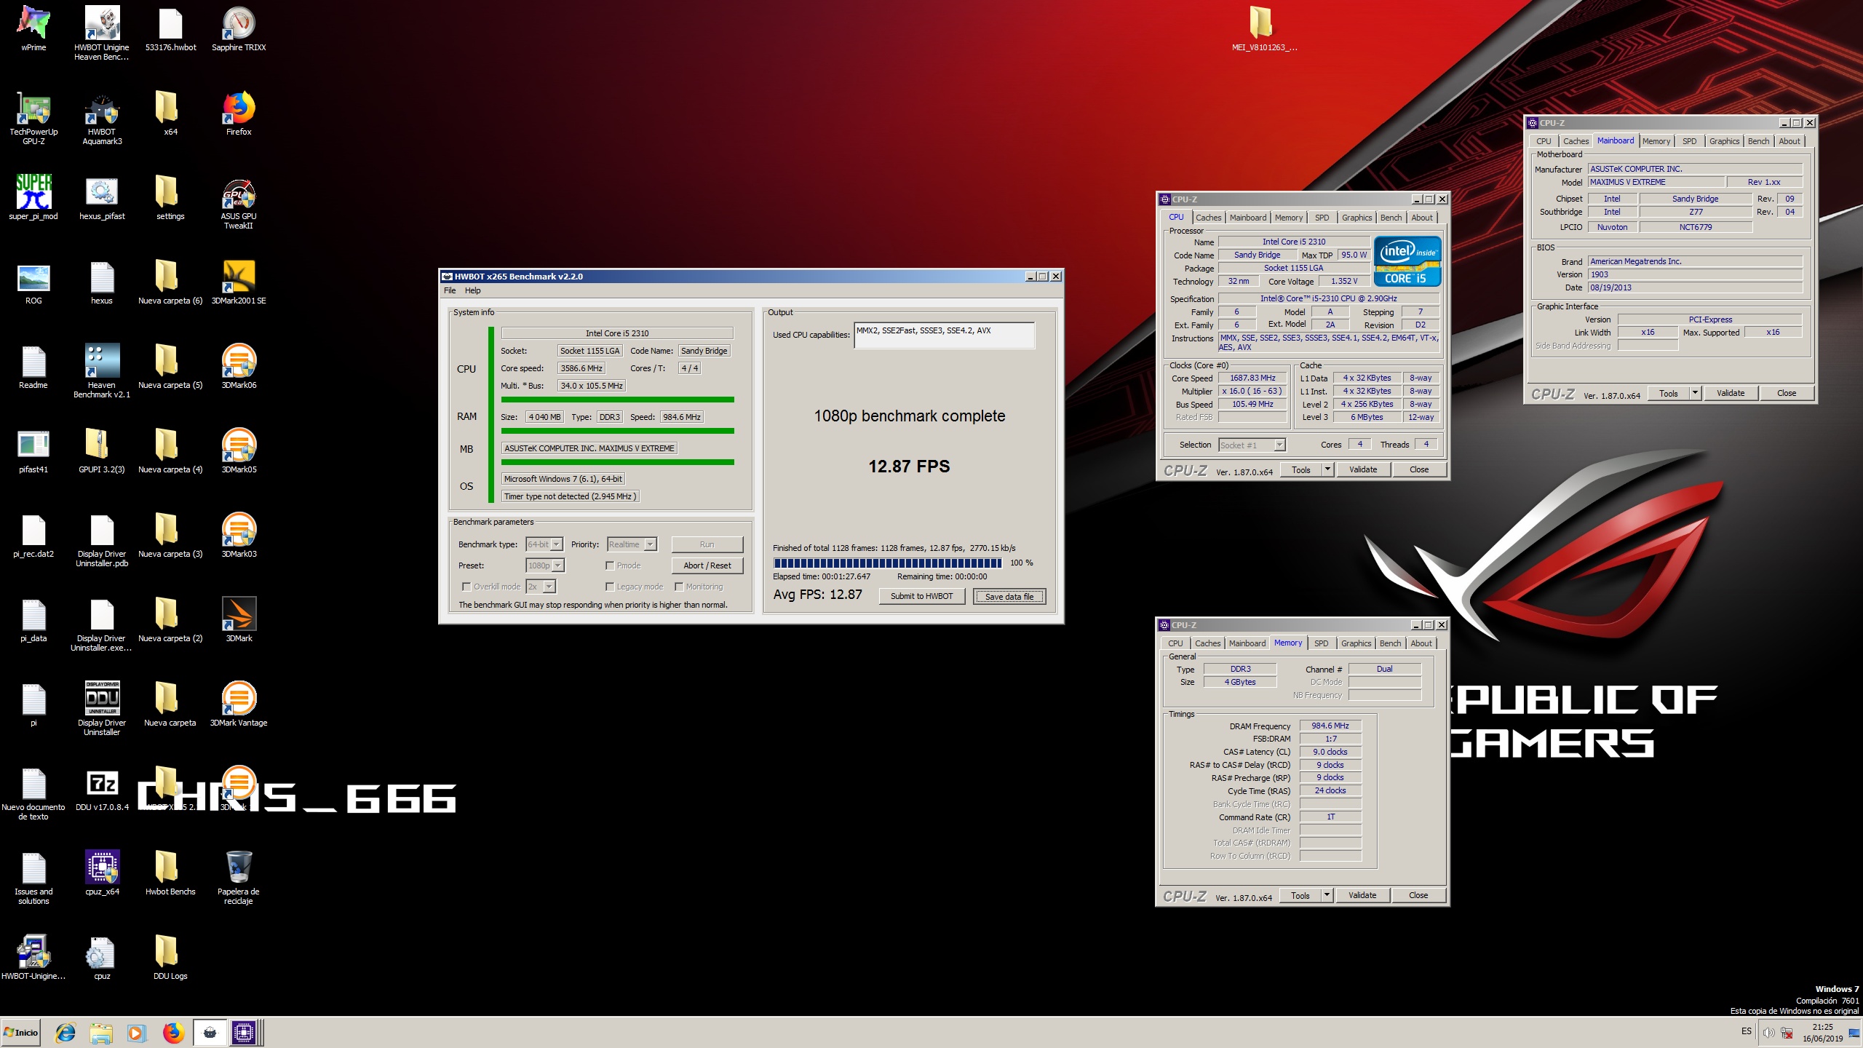Select the hexus_pifast icon
Viewport: 1863px width, 1048px height.
pos(102,197)
